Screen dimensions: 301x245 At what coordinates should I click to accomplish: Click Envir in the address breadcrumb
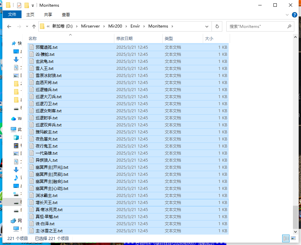(135, 26)
